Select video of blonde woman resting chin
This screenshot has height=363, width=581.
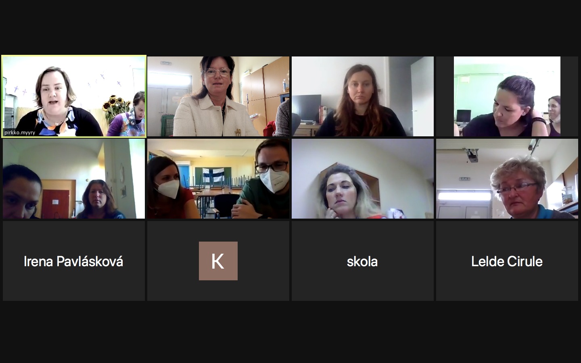coord(363,179)
